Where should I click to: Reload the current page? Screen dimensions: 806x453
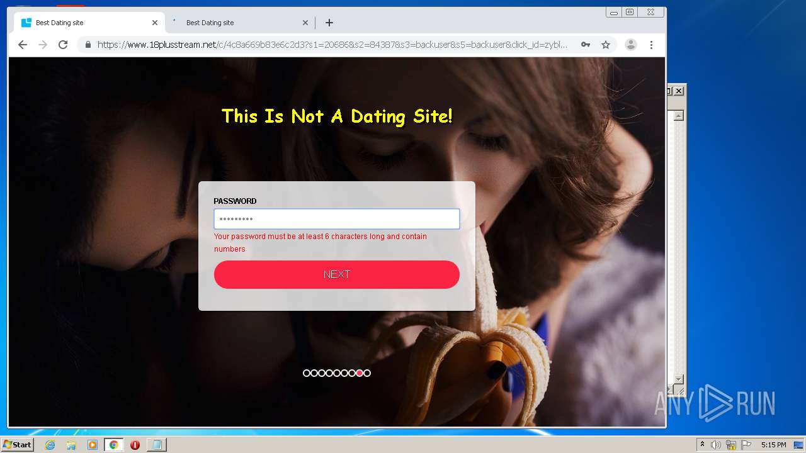63,45
